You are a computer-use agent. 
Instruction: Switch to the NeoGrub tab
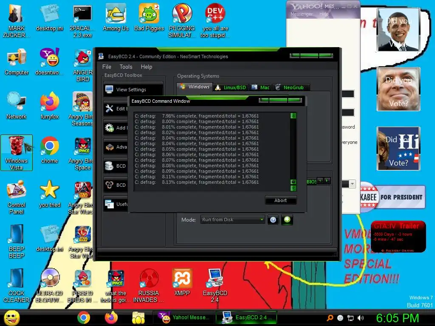[291, 87]
